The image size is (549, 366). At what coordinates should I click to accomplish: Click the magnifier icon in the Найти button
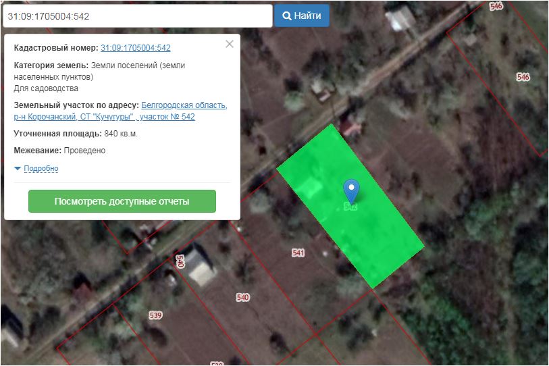tap(287, 16)
